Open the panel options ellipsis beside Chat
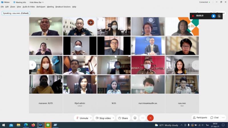This screenshot has height=128, width=228. point(223,117)
